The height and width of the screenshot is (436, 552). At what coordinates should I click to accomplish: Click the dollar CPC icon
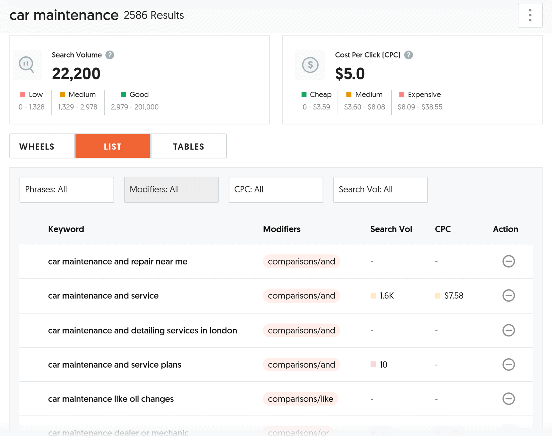[310, 65]
